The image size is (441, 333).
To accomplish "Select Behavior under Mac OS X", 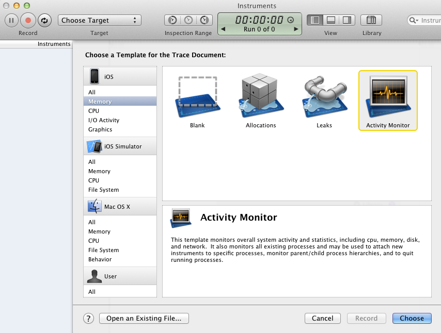I will 120,259.
